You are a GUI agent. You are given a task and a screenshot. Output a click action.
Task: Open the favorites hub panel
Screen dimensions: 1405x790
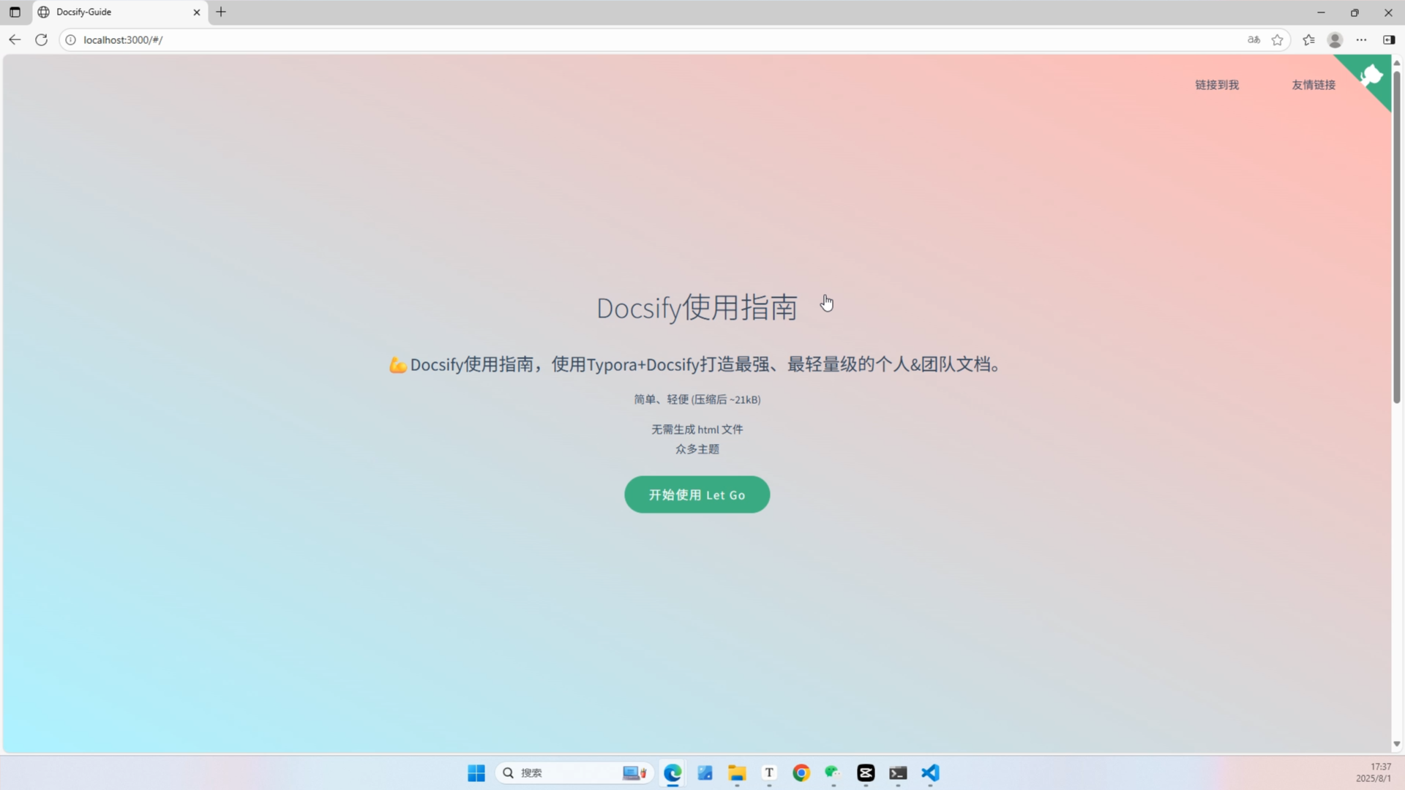point(1309,40)
